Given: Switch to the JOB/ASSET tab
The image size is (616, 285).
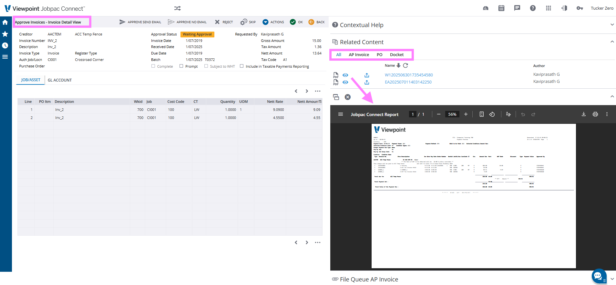Looking at the screenshot, I should [x=31, y=80].
